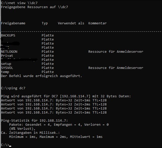
Task: Click the 'Verloren = 0' text
Action: pos(96,125)
